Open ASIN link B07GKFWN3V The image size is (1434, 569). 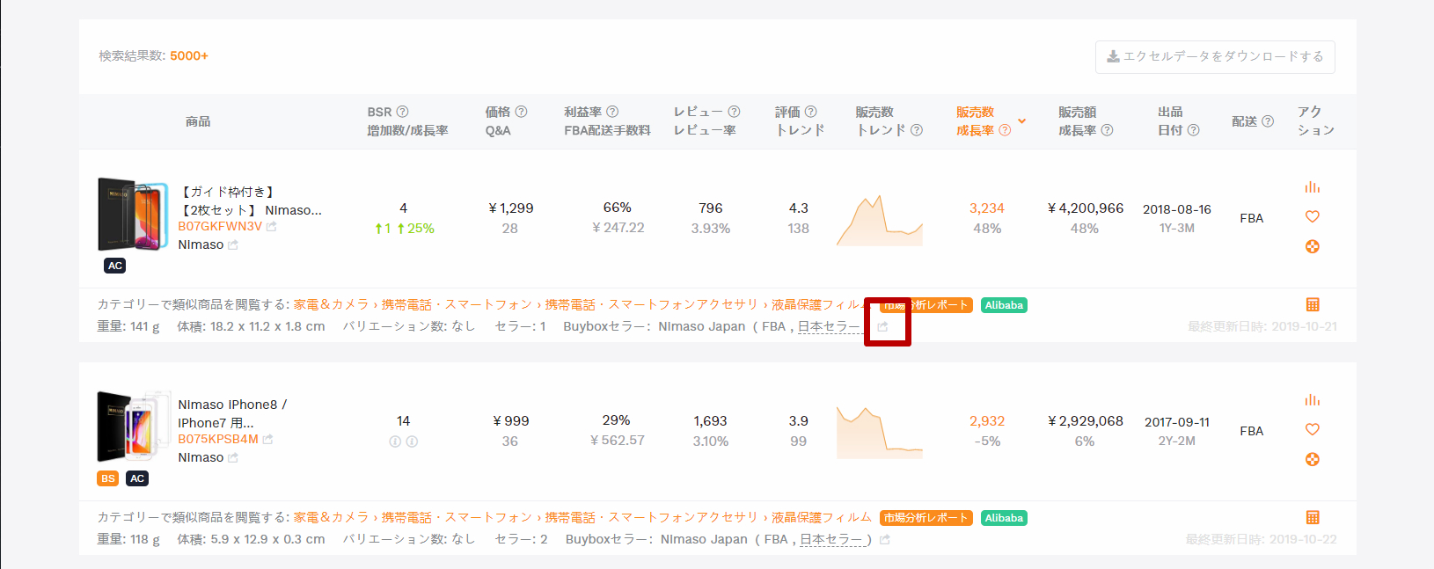(220, 226)
